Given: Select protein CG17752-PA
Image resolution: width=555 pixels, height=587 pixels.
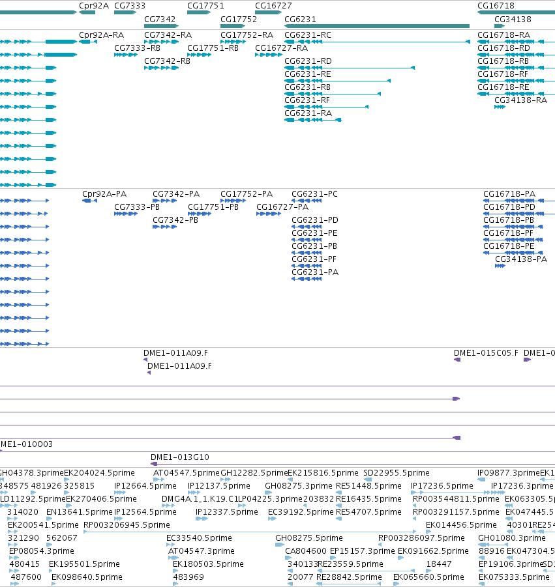Looking at the screenshot, I should point(247,194).
